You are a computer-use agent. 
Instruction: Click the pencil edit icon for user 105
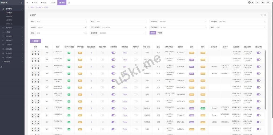click(x=33, y=52)
